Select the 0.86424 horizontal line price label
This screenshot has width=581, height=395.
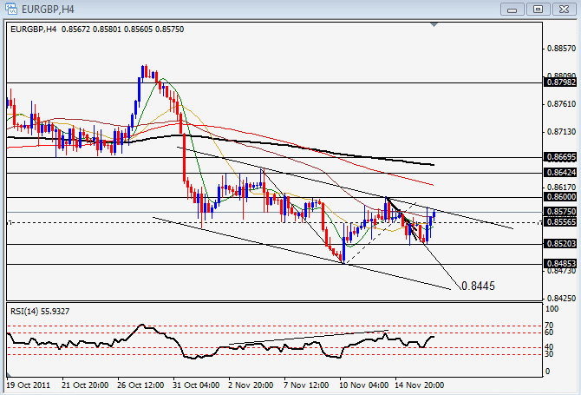tap(561, 173)
